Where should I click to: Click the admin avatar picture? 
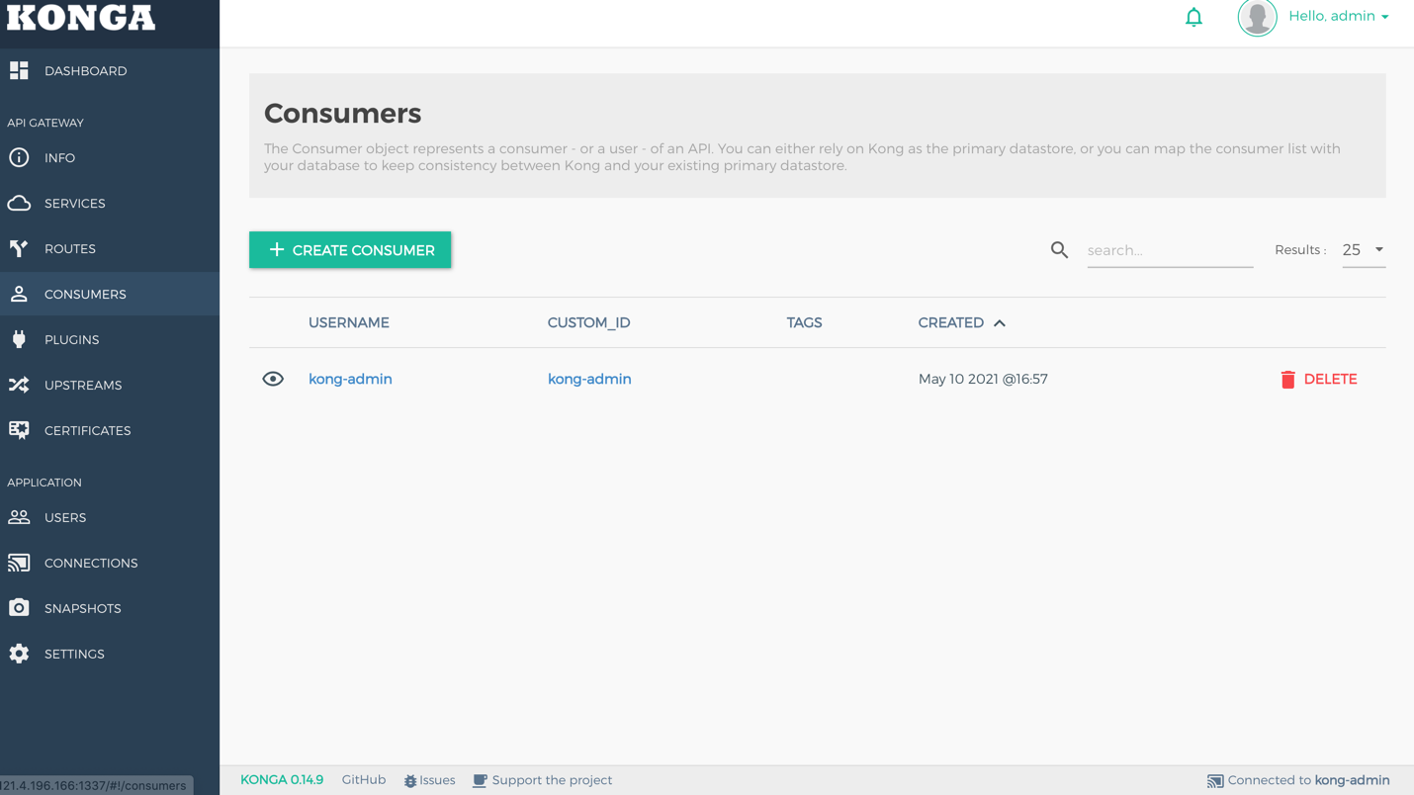pos(1257,17)
